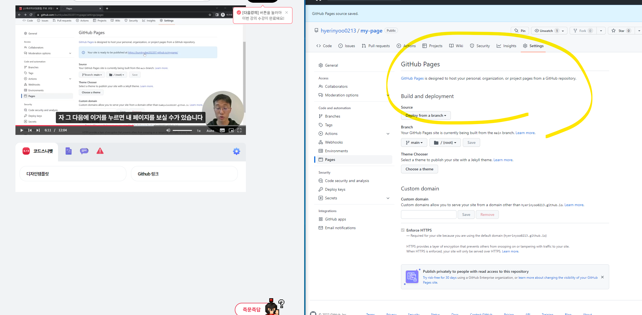Open the / (root) folder dropdown
The width and height of the screenshot is (642, 315).
445,142
